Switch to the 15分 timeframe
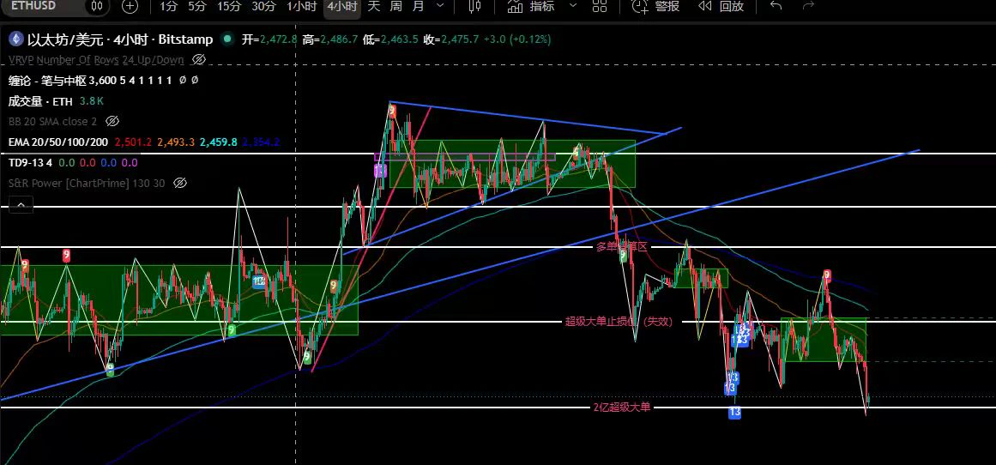The width and height of the screenshot is (996, 465). coord(229,6)
